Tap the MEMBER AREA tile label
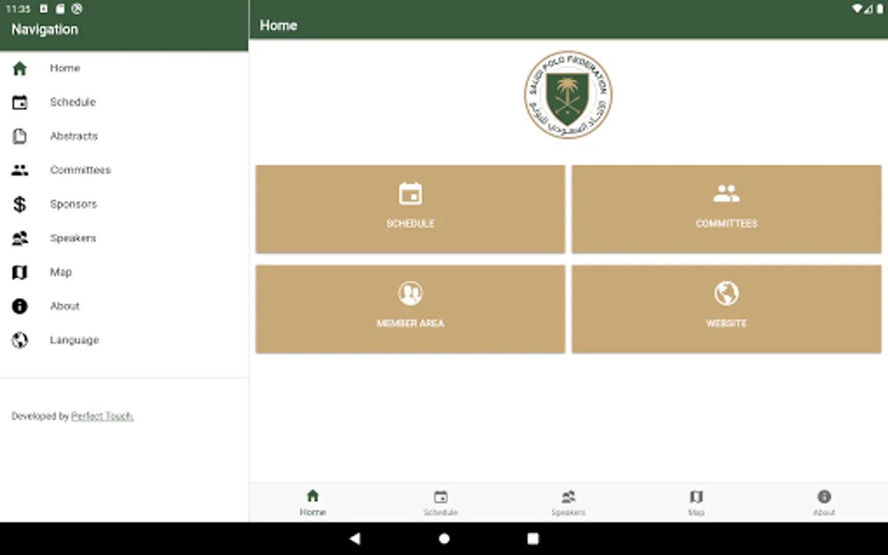The image size is (888, 555). 410,323
